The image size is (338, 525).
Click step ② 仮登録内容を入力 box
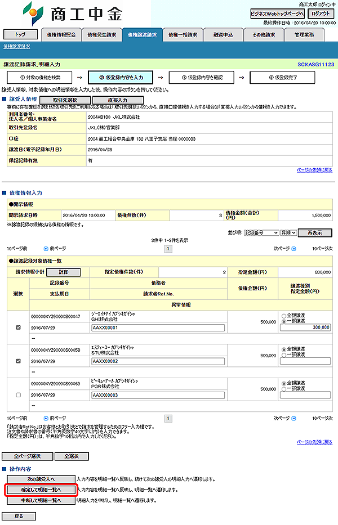click(121, 77)
